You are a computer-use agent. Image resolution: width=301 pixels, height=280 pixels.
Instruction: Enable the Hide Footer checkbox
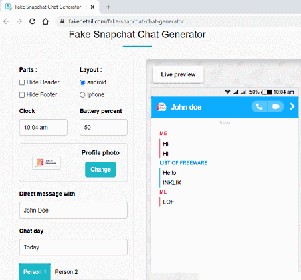pos(22,95)
